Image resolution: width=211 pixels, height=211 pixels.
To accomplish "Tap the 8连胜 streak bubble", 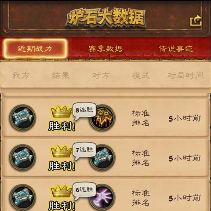I will tap(84, 110).
